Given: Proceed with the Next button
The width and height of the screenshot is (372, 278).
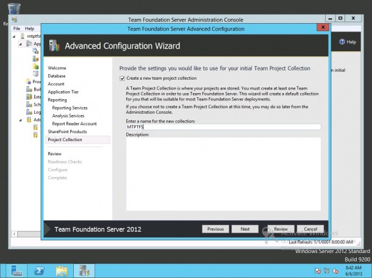Looking at the screenshot, I should pyautogui.click(x=245, y=229).
